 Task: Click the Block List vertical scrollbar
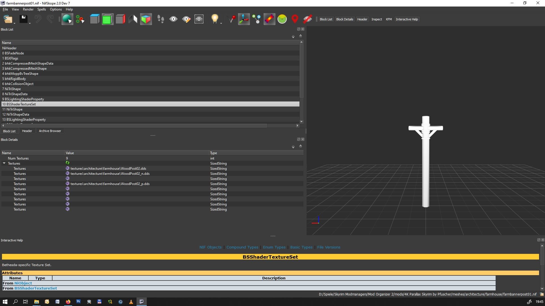point(301,71)
